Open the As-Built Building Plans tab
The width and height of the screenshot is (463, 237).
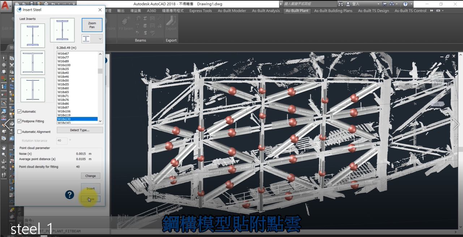333,11
